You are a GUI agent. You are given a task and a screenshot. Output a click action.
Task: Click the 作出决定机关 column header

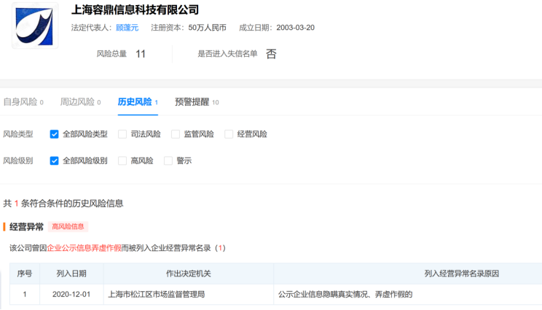[189, 274]
